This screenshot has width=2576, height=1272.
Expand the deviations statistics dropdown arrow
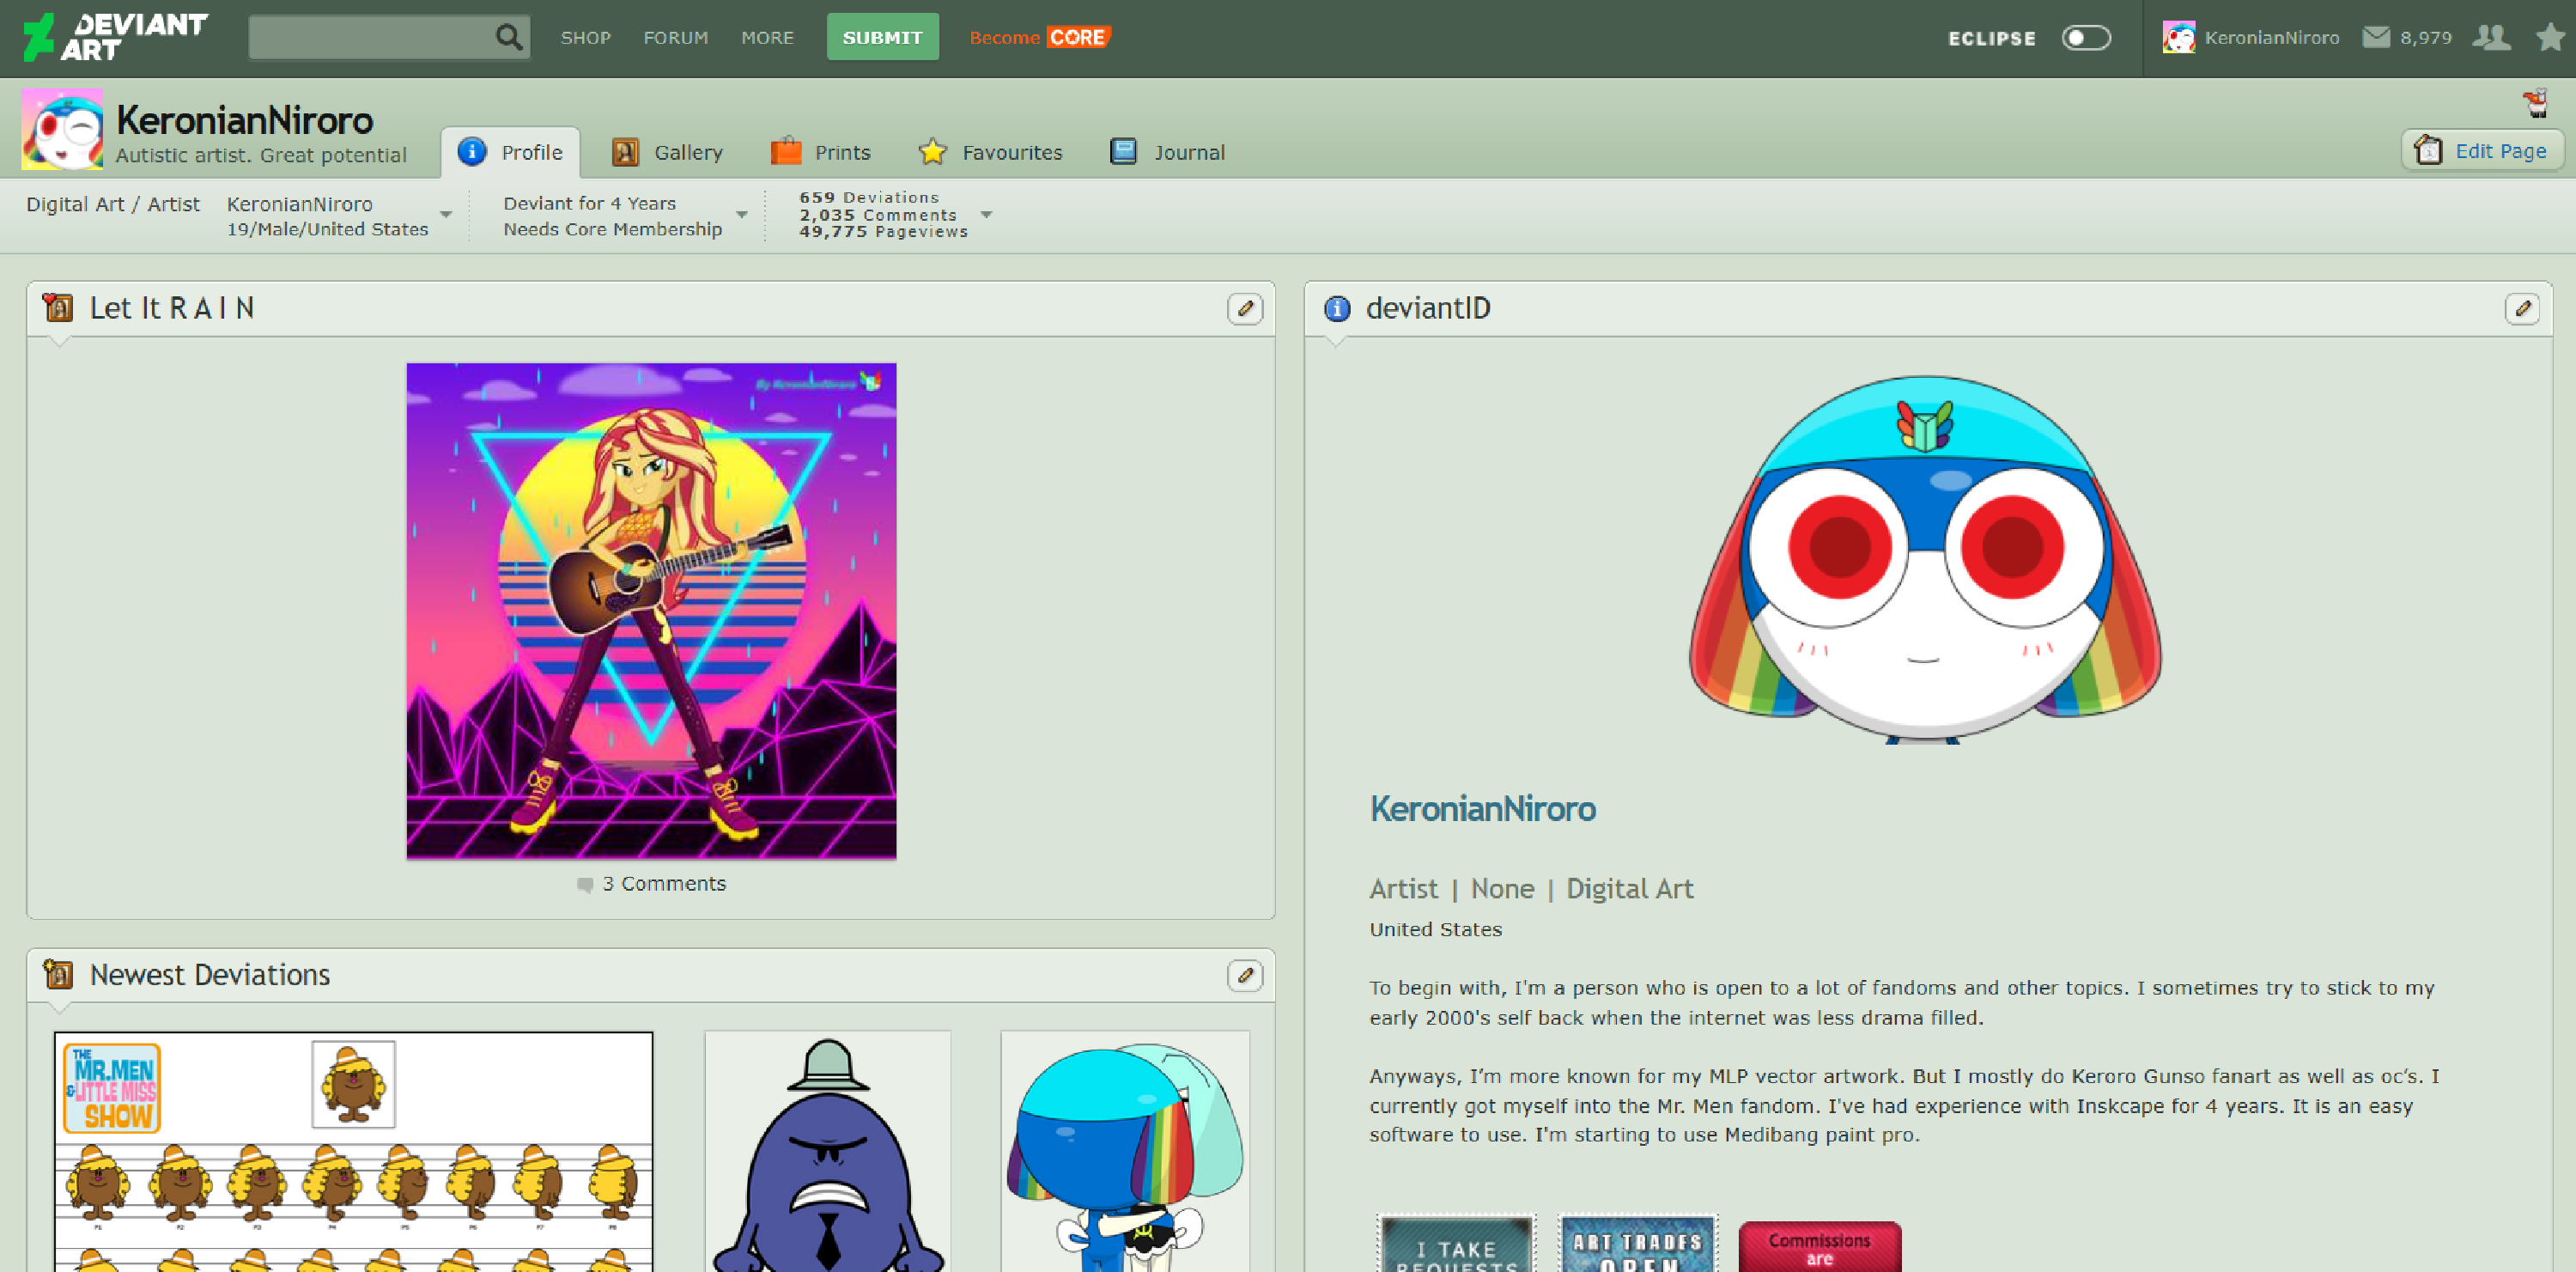point(986,215)
